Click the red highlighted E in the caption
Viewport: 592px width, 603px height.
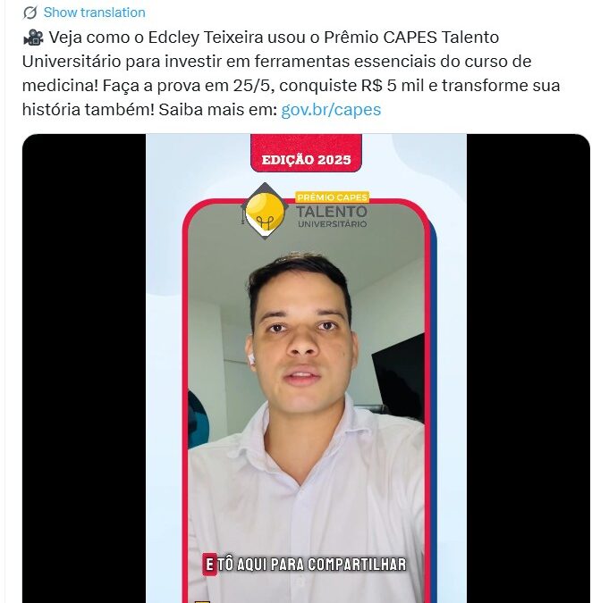[210, 565]
